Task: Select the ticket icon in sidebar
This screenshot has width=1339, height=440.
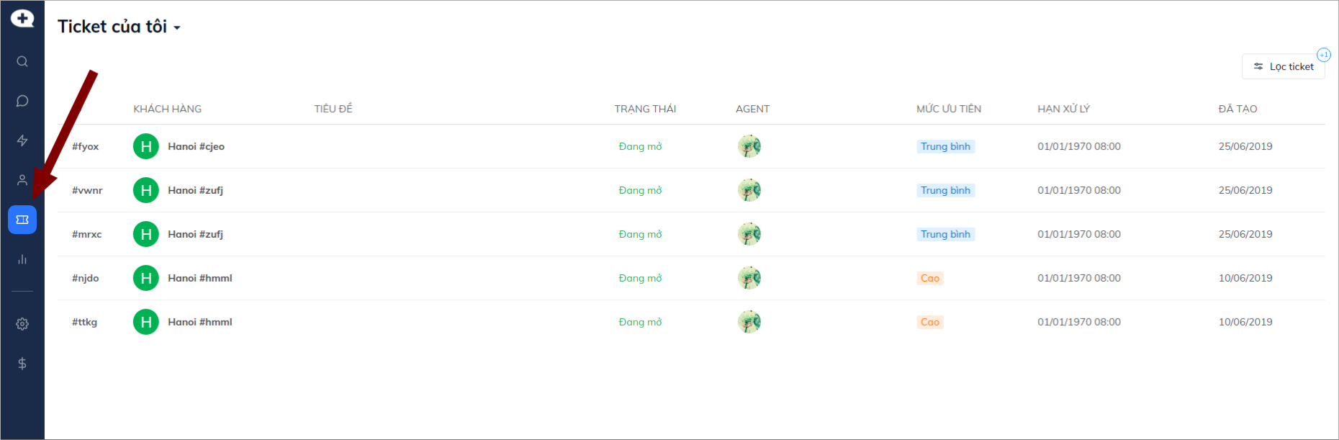Action: pyautogui.click(x=22, y=220)
